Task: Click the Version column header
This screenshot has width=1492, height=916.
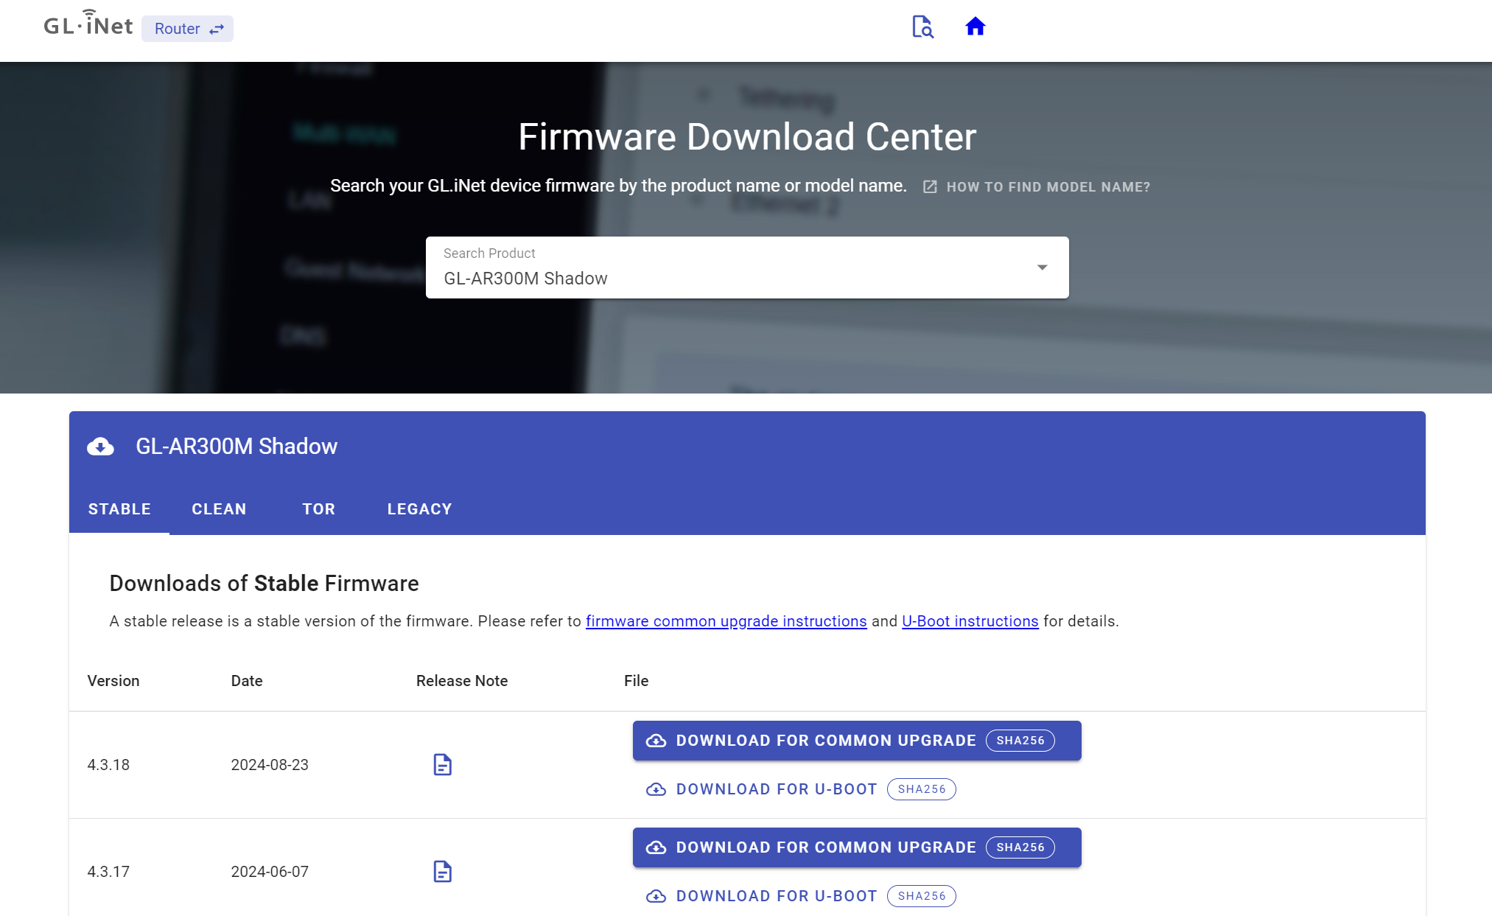Action: 113,681
